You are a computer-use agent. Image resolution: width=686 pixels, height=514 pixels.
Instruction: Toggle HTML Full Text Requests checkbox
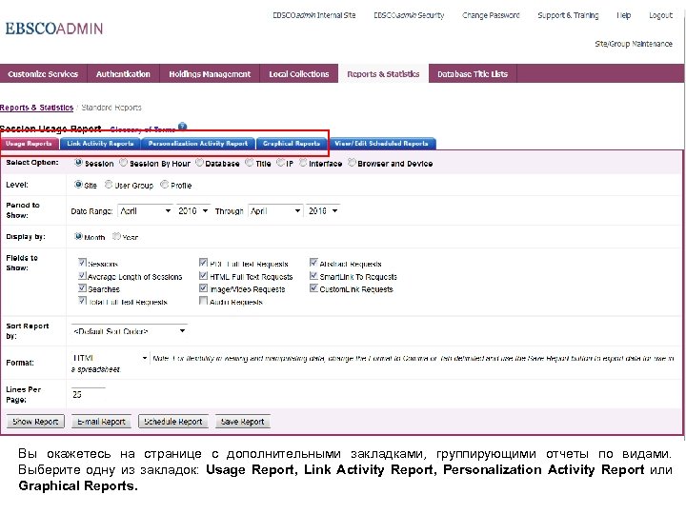click(203, 276)
